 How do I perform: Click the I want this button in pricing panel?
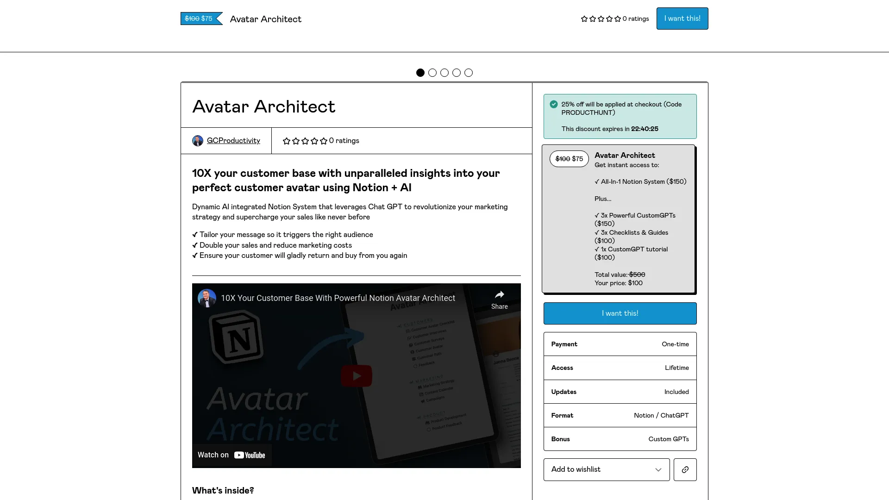[620, 313]
